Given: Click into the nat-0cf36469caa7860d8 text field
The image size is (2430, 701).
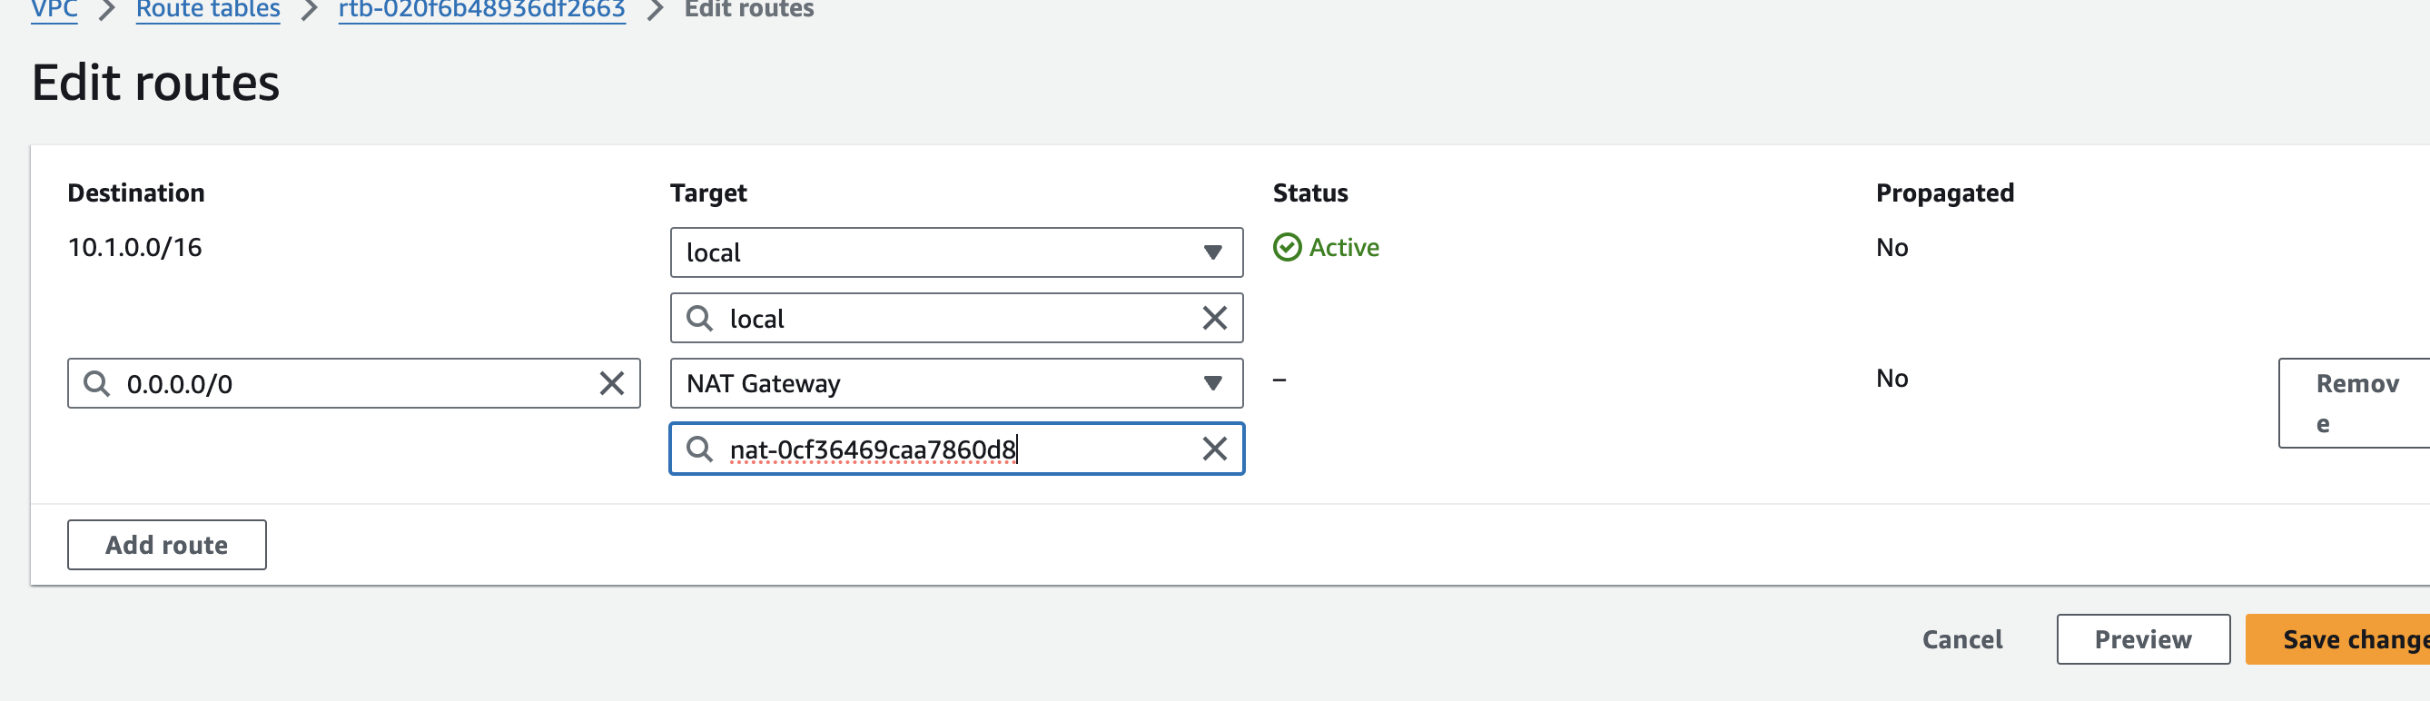Looking at the screenshot, I should tap(953, 449).
